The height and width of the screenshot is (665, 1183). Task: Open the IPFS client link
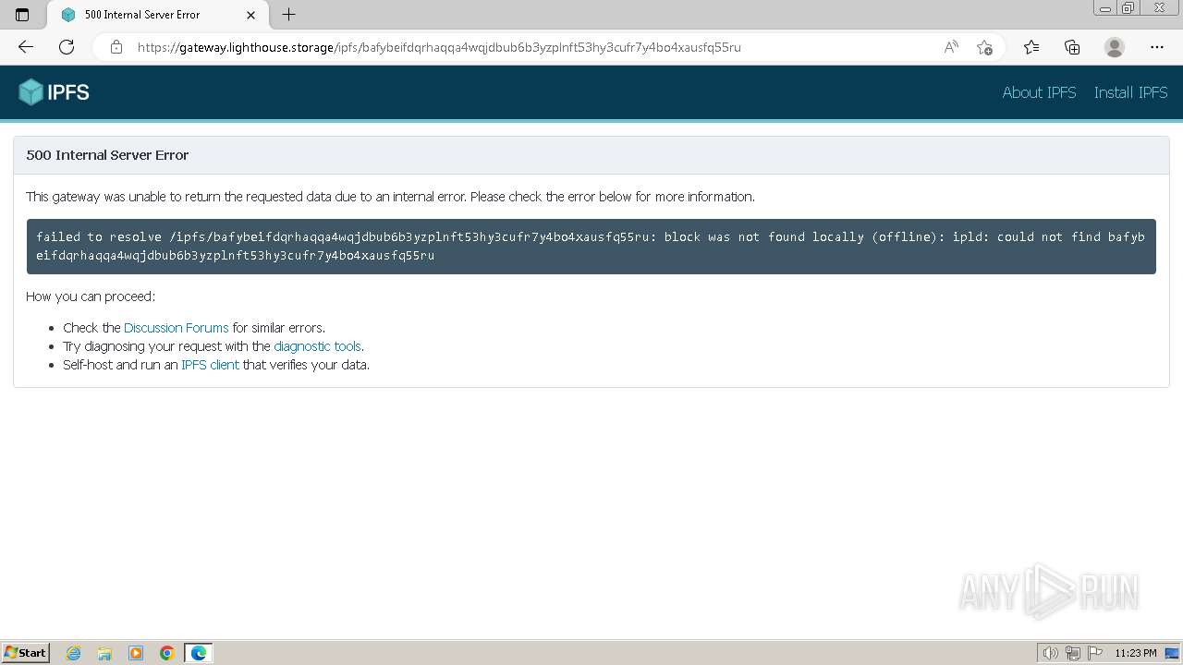210,365
